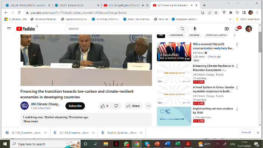Reload the current page
This screenshot has height=148, width=263.
[19, 13]
